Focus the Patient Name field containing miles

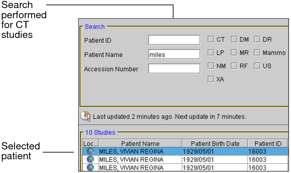pyautogui.click(x=174, y=54)
